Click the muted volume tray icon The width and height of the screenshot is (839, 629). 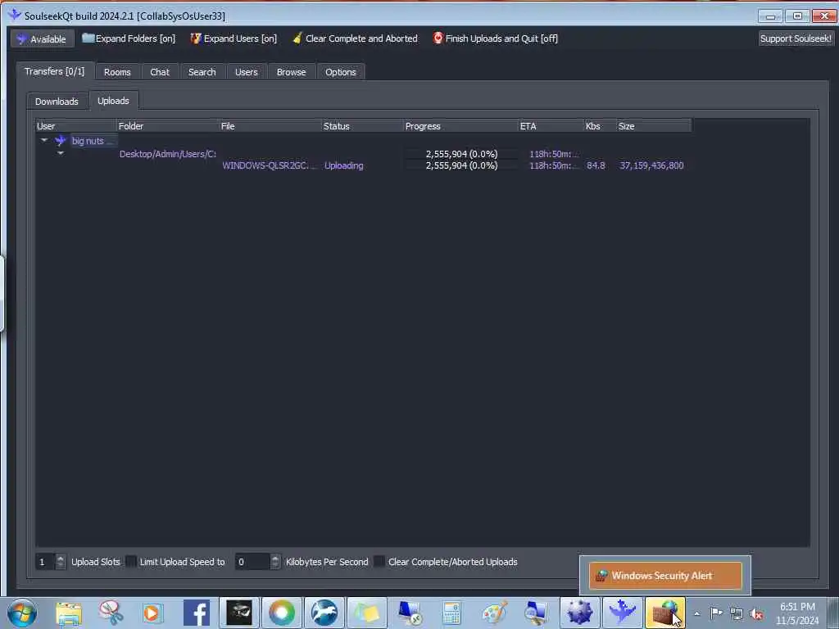click(756, 613)
